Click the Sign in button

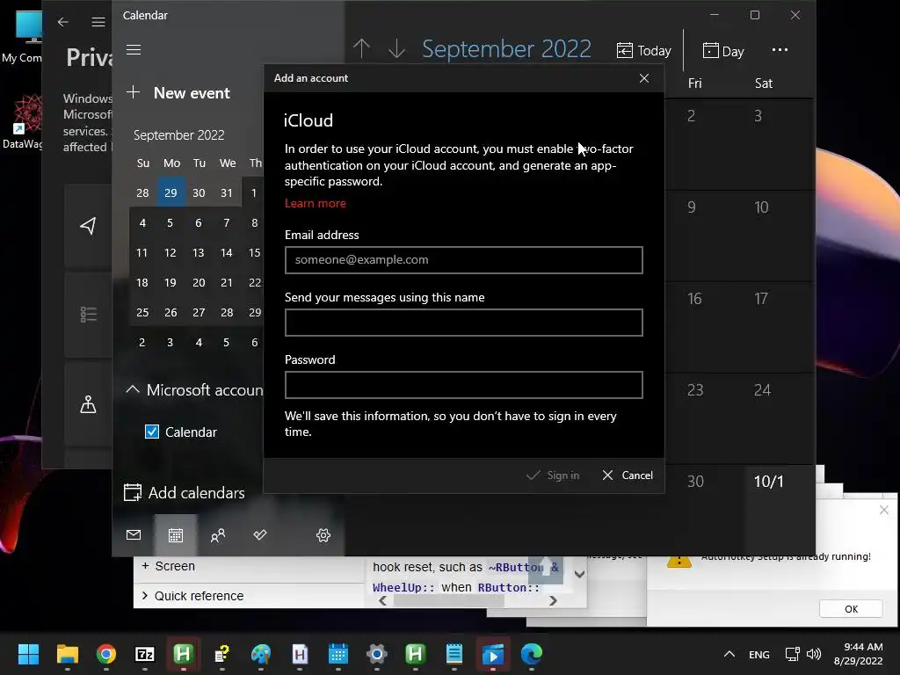(553, 475)
